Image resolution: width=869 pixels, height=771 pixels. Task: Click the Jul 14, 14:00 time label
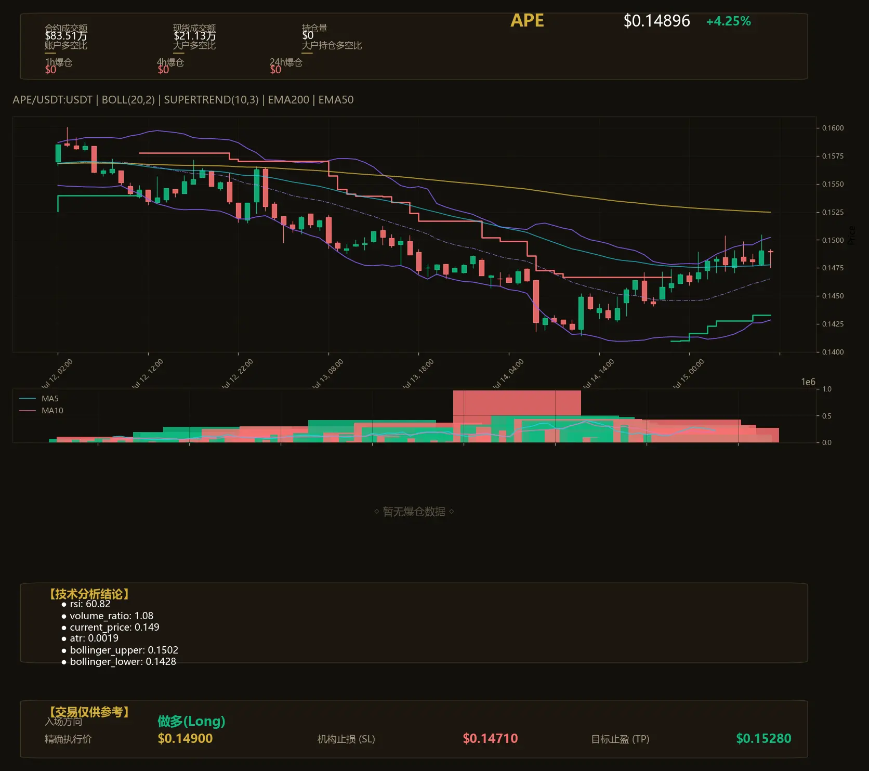(598, 374)
